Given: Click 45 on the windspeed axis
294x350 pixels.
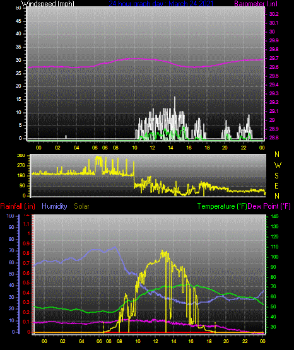Looking at the screenshot, I should click(x=18, y=21).
